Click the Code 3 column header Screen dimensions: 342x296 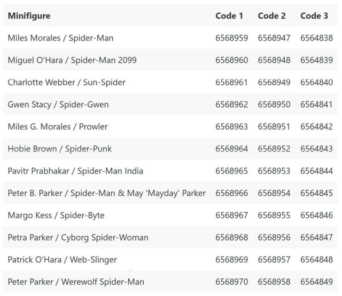coord(314,16)
